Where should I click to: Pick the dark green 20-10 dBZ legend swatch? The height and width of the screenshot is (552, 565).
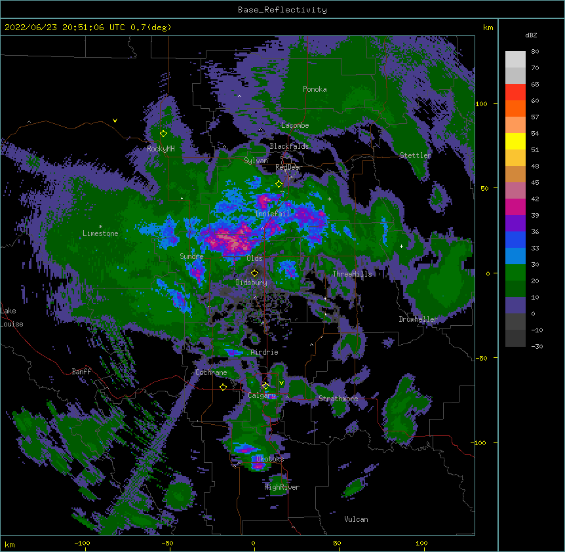click(515, 289)
